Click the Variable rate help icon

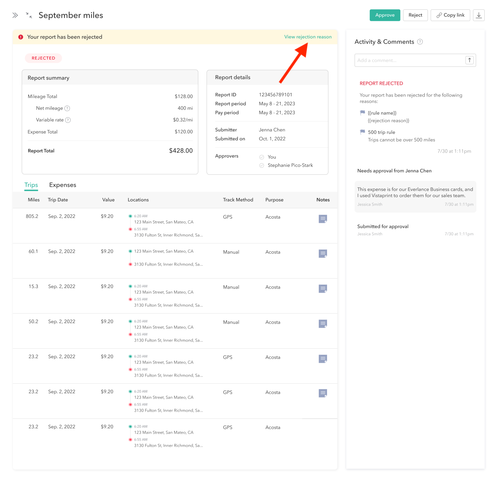click(68, 120)
